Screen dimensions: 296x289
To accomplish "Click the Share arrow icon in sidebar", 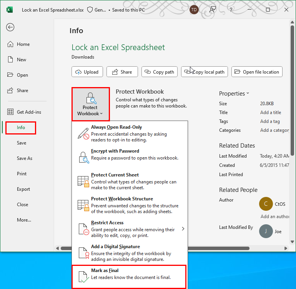I will [x=10, y=90].
